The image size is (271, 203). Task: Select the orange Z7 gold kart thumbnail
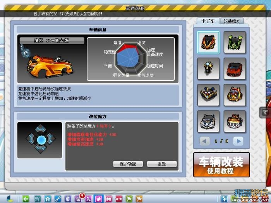[x=208, y=42]
